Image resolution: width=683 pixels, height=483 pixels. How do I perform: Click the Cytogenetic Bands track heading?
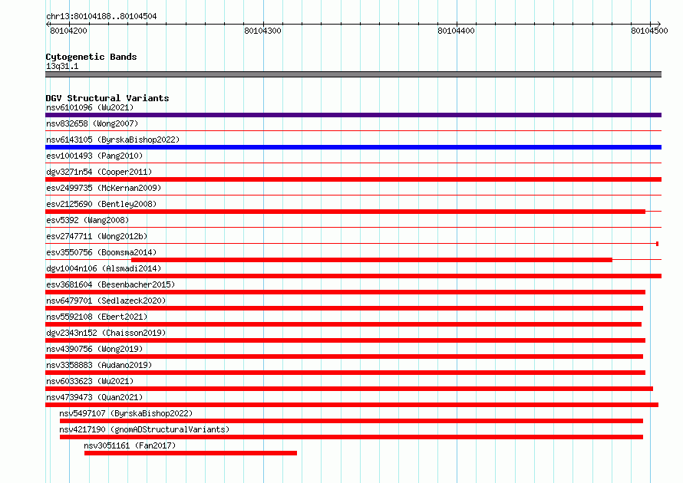(x=91, y=57)
